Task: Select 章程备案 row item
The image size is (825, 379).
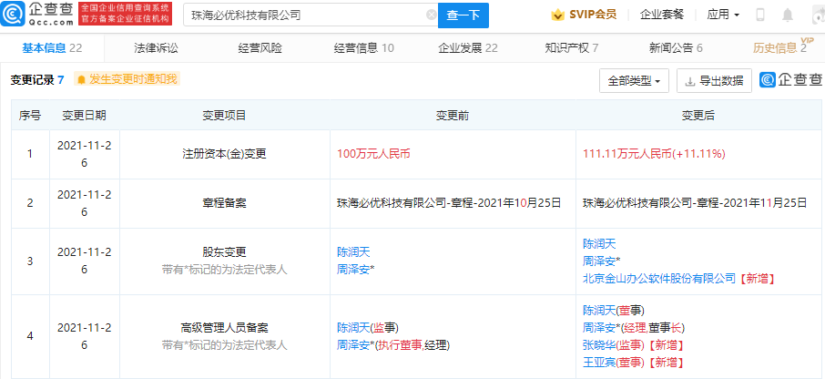Action: (x=224, y=202)
